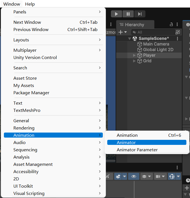
Task: Open the 2D submenu
Action: pyautogui.click(x=53, y=179)
